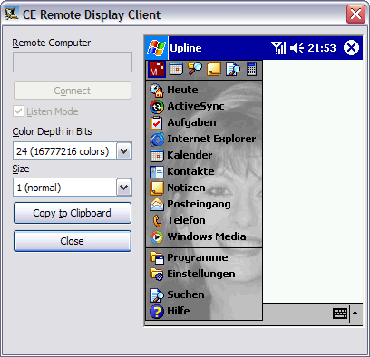
Task: Launch the red M recent-program icon
Action: click(157, 69)
